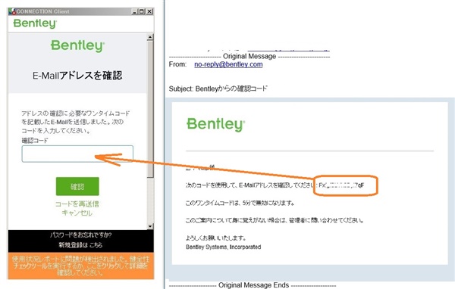Click the よろしくお願いいたします line in email
Screen dimensions: 455x289
coord(216,238)
